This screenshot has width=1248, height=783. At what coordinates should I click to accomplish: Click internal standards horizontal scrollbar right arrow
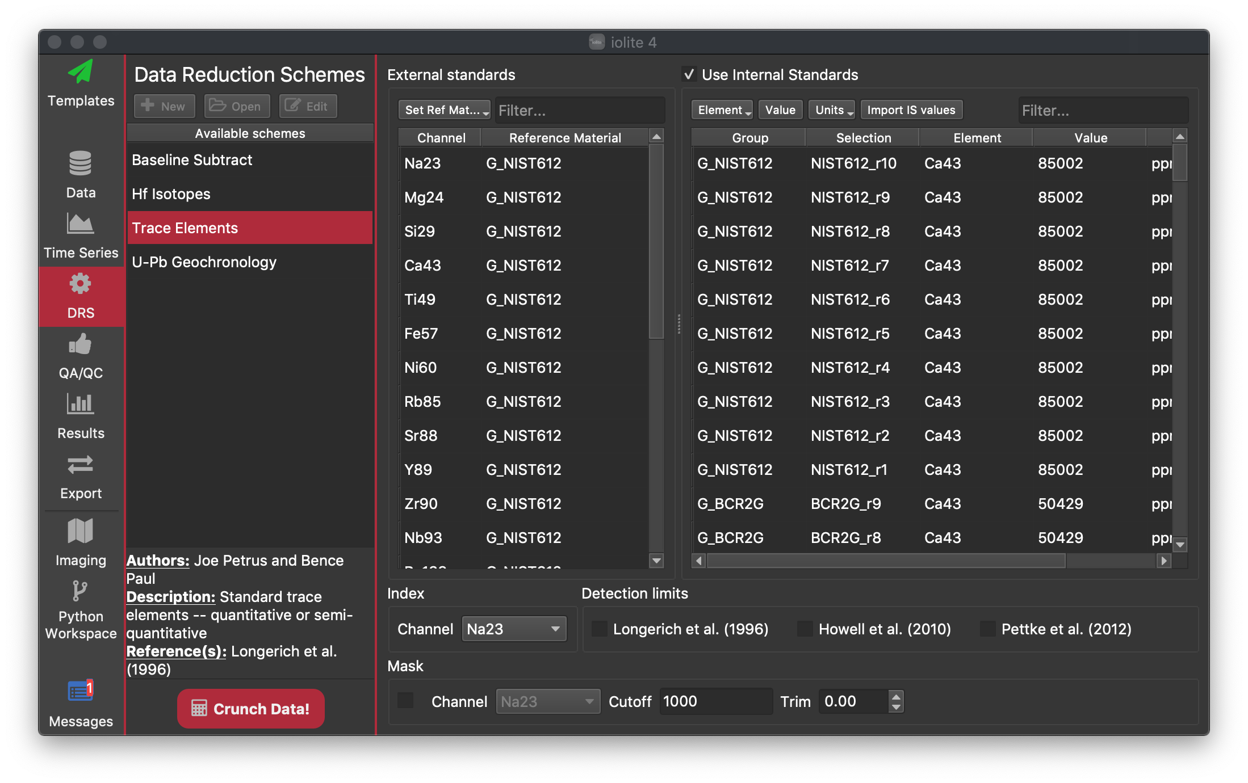click(1164, 561)
